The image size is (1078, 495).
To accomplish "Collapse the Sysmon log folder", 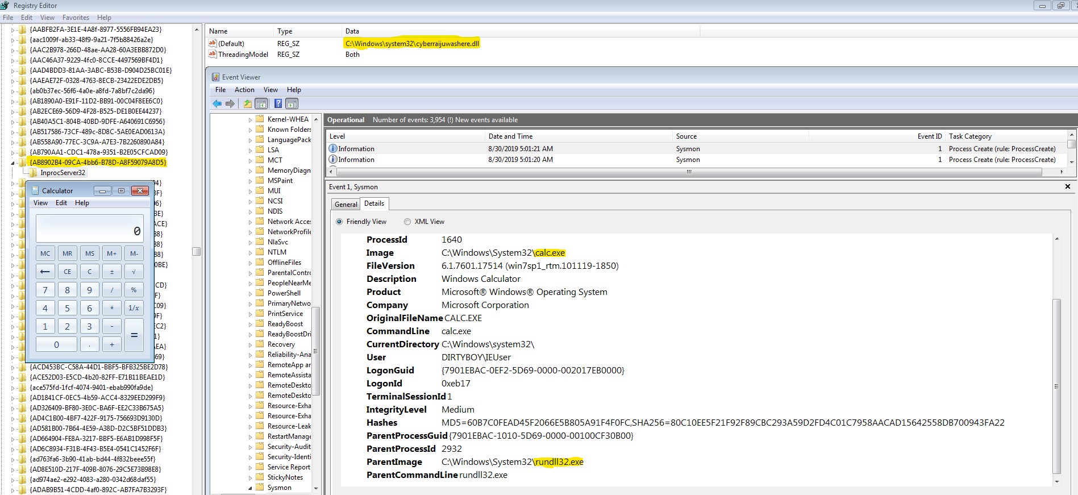I will [250, 488].
